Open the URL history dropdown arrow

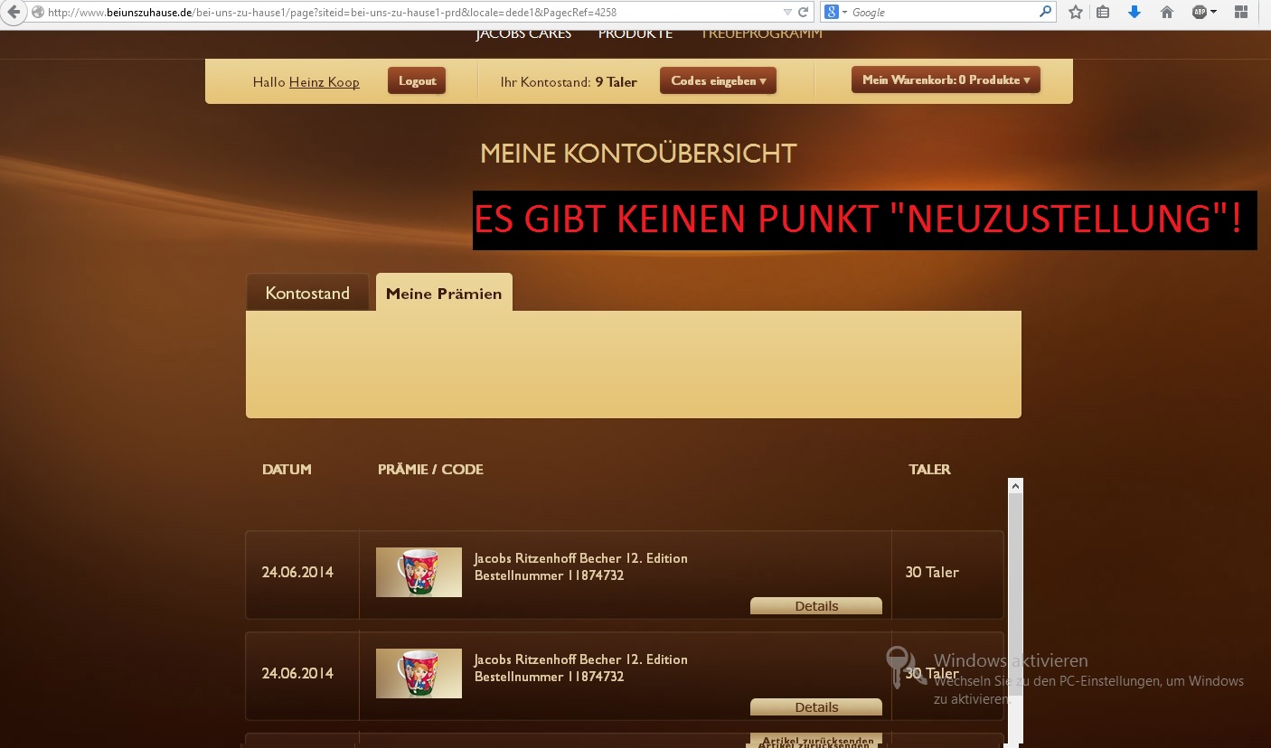pyautogui.click(x=787, y=13)
